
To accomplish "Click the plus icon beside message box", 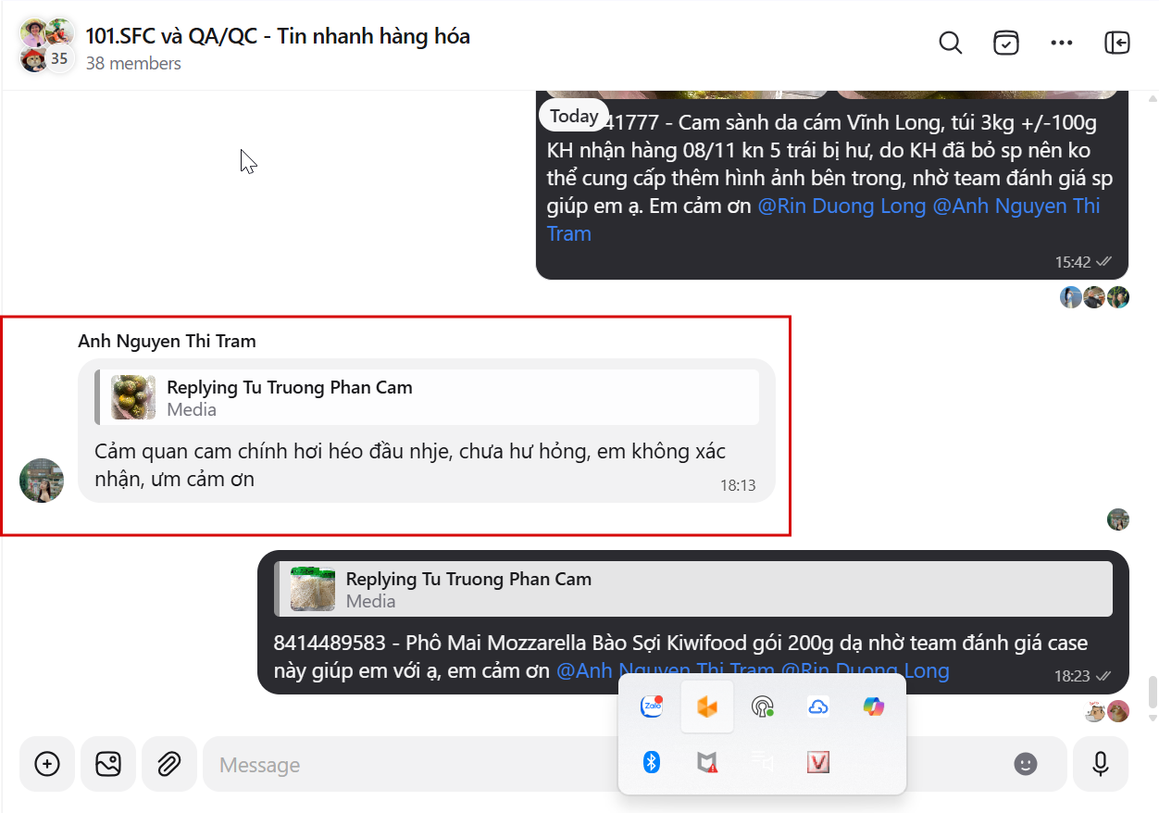I will tap(47, 764).
